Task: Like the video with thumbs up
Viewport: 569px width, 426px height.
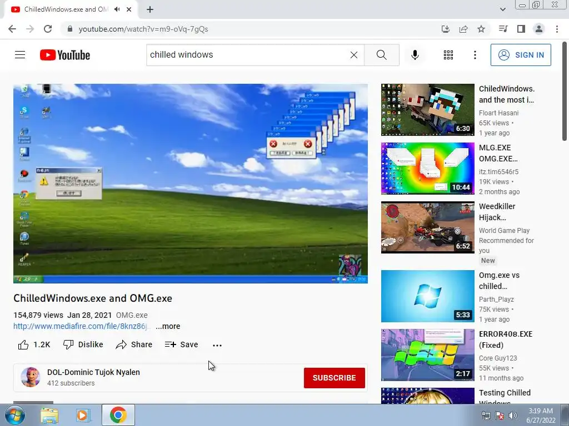Action: pos(34,344)
